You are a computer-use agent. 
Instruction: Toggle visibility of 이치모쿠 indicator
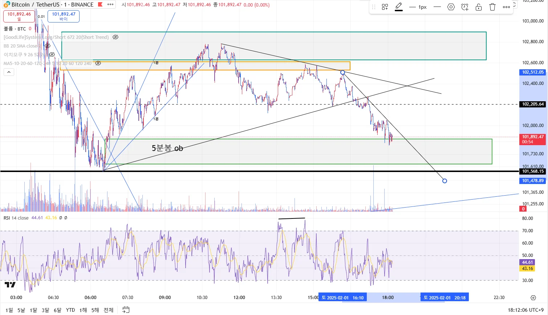pos(52,54)
